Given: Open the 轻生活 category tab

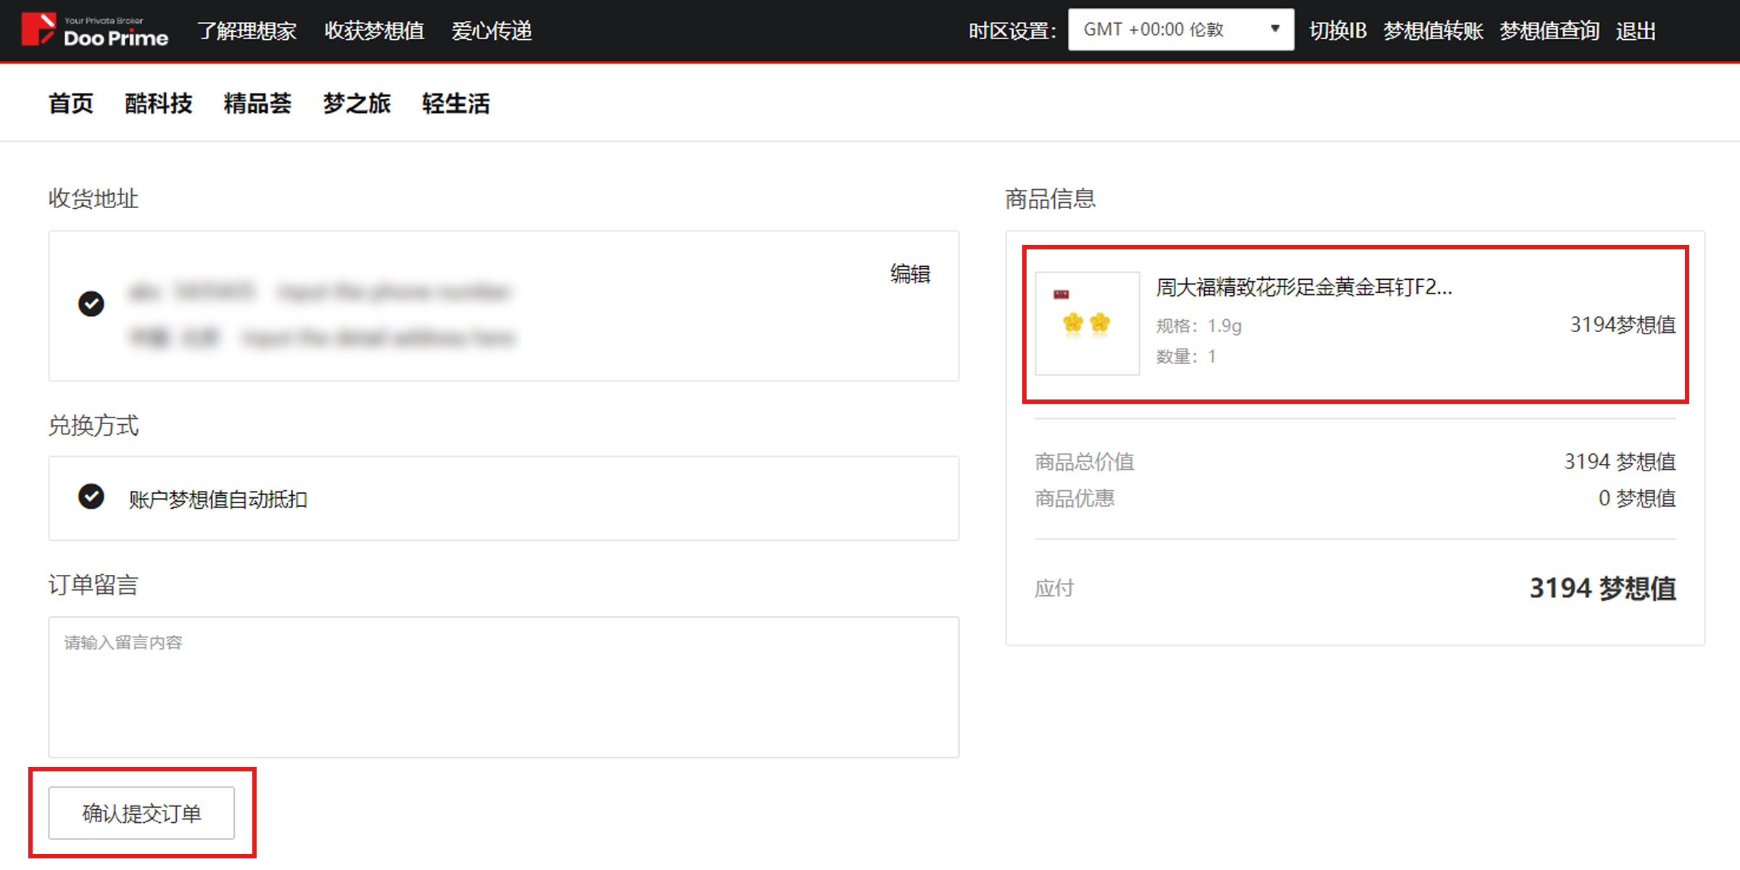Looking at the screenshot, I should [x=456, y=104].
